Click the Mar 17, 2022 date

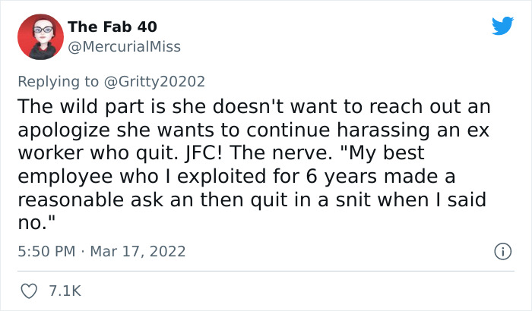(138, 251)
